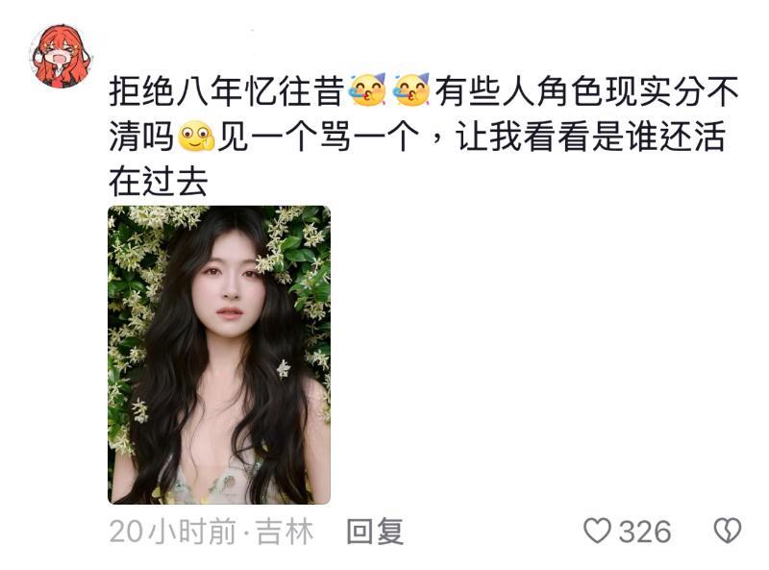The height and width of the screenshot is (570, 769).
Task: Like the comment with the heart icon
Action: (597, 532)
